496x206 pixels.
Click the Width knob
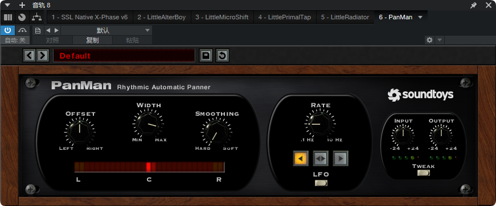pyautogui.click(x=148, y=124)
